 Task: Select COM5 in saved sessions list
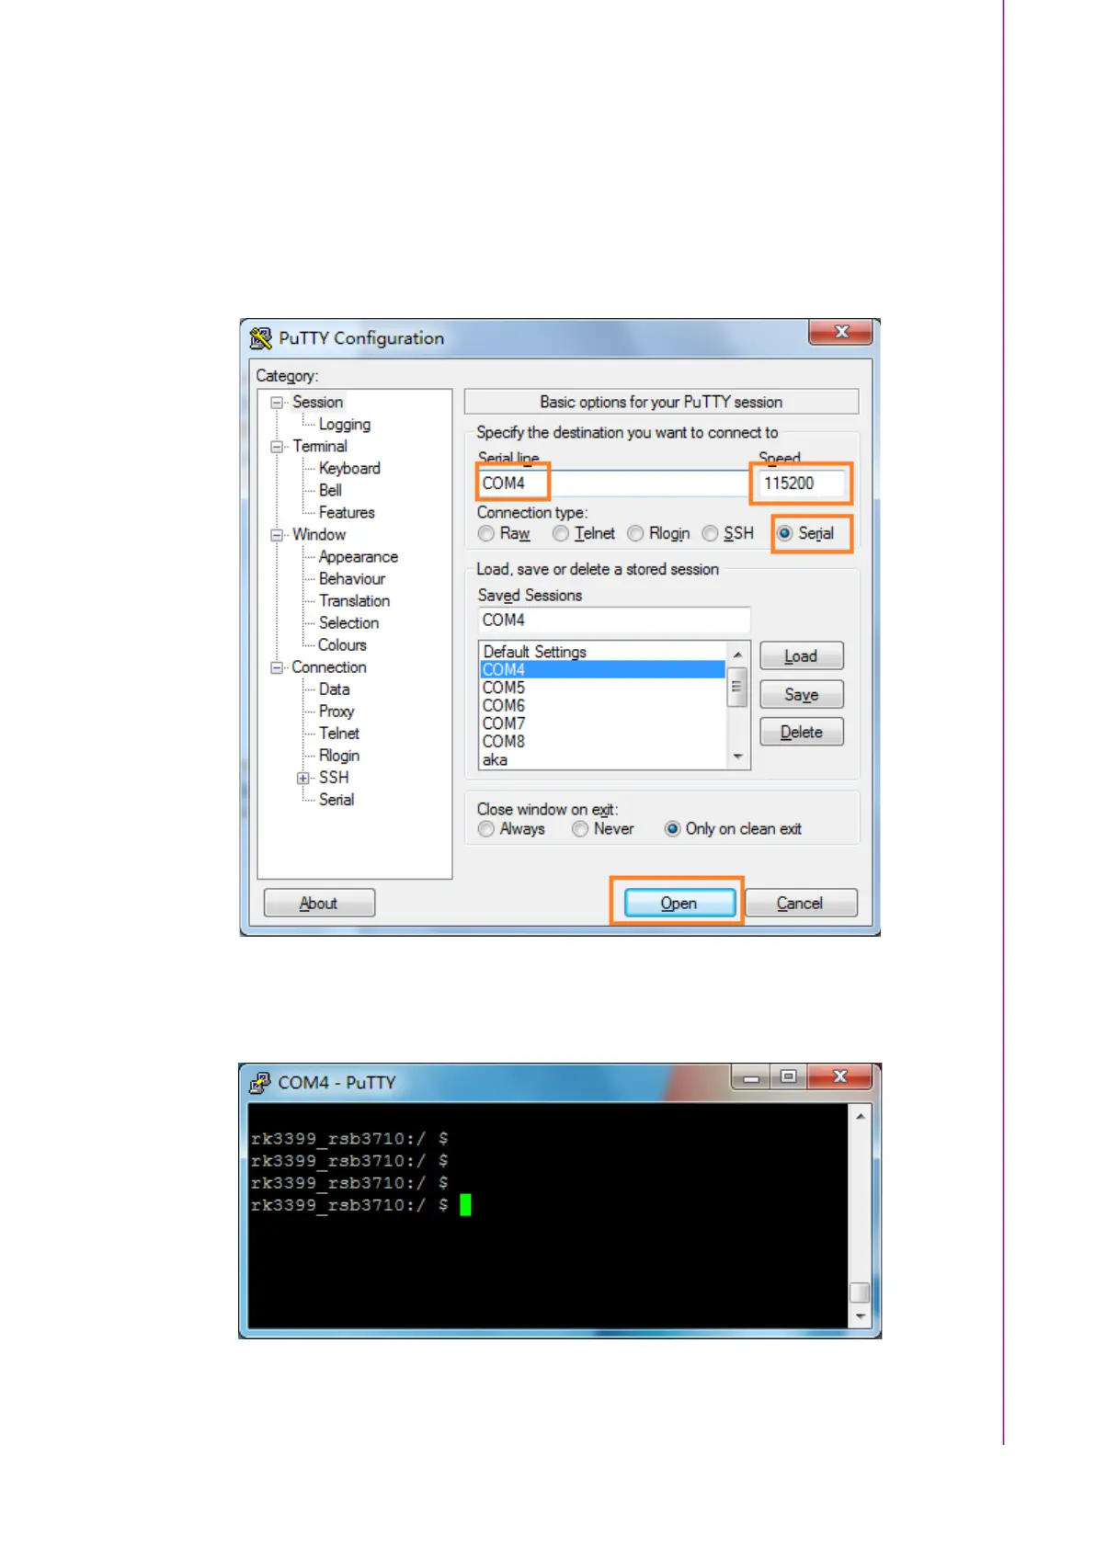(x=504, y=688)
